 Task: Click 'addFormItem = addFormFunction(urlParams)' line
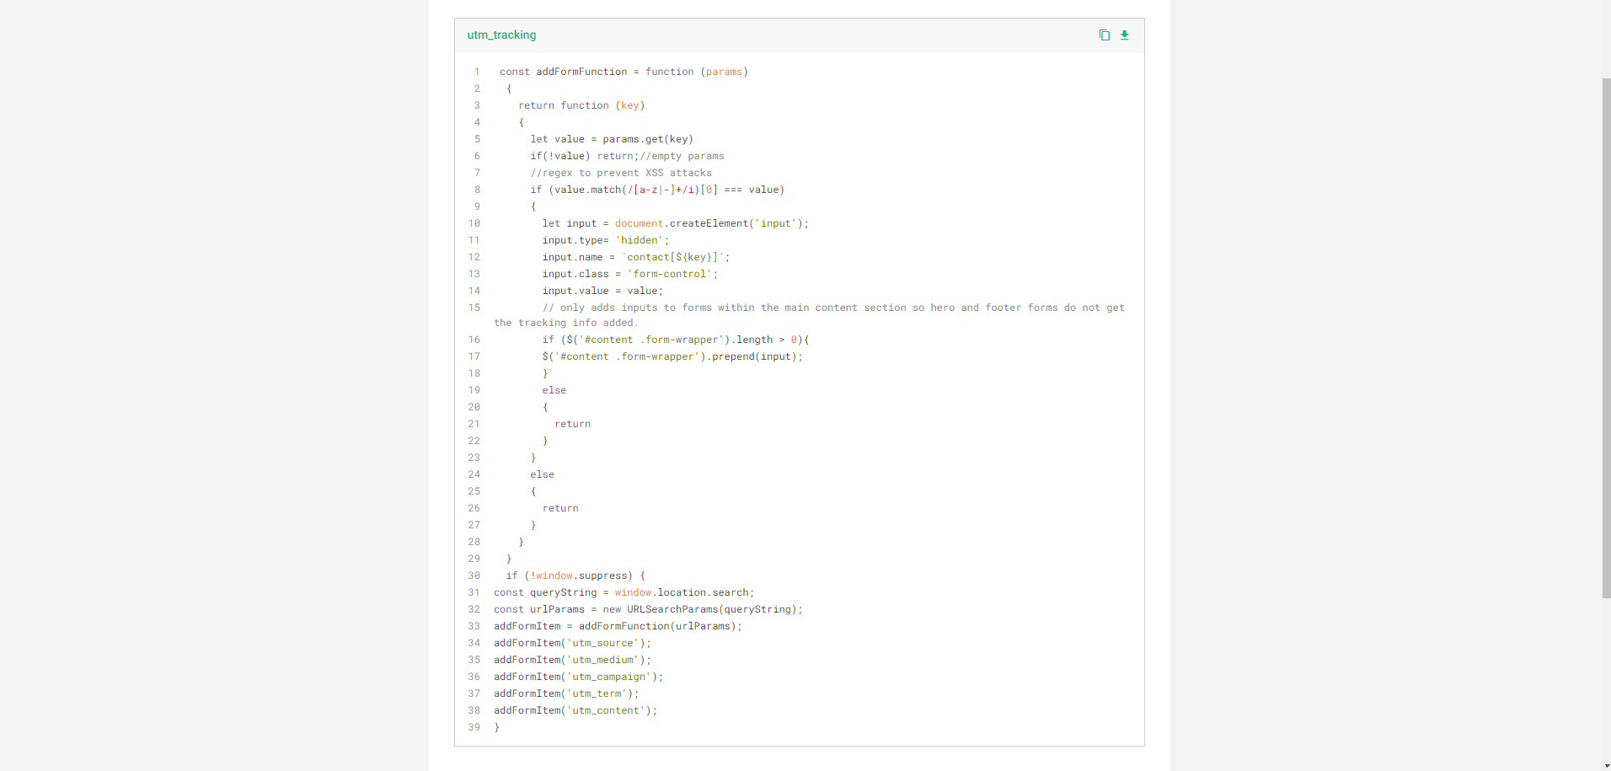click(618, 626)
